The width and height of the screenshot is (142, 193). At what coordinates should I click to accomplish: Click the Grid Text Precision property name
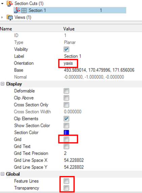31,153
